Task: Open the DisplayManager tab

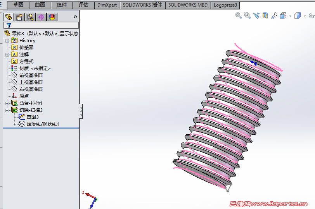Action: 52,17
